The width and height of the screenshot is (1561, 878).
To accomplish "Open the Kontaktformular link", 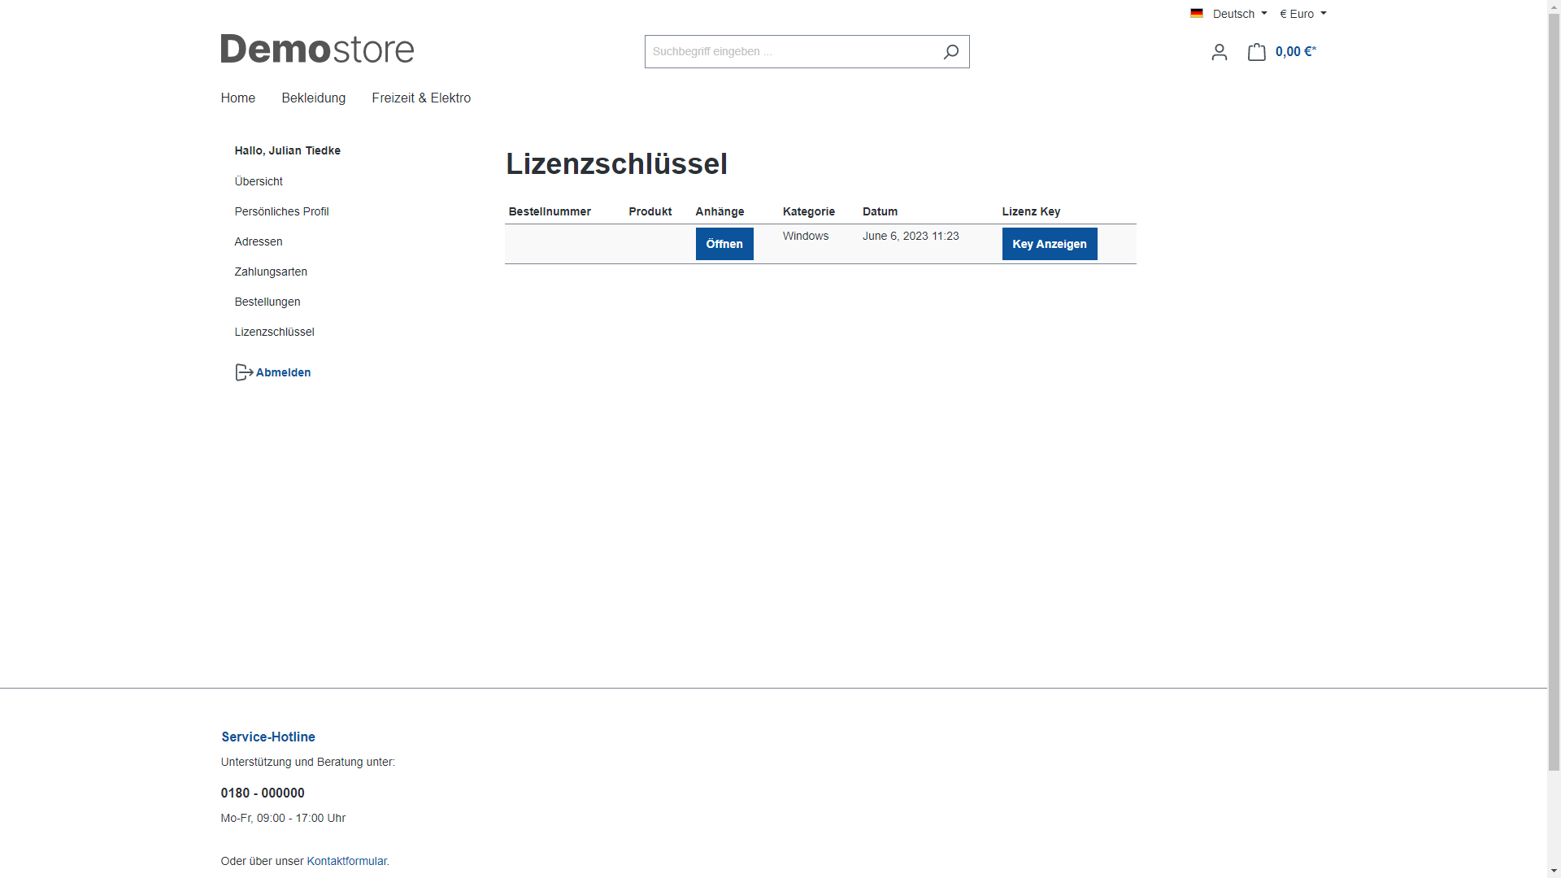I will pos(346,861).
